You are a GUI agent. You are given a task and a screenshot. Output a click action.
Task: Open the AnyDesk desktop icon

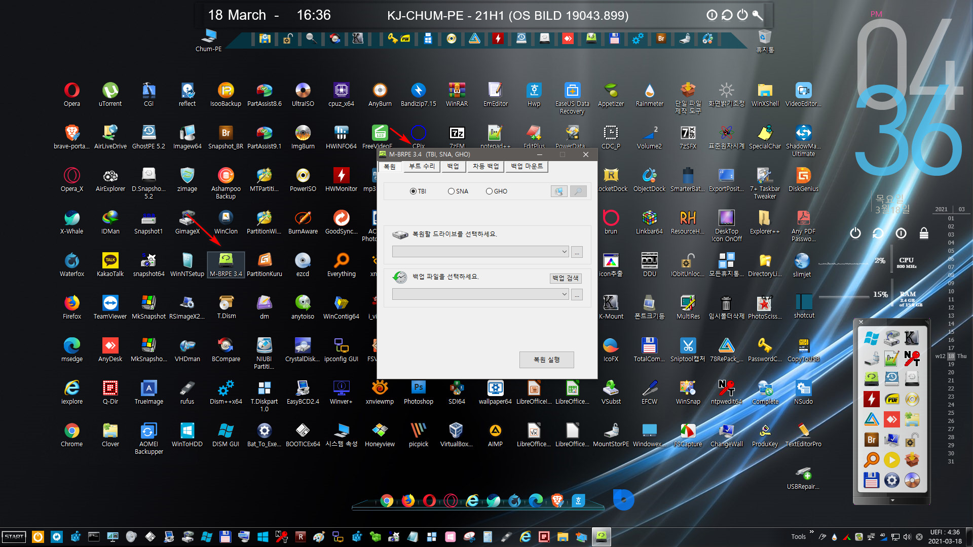coord(110,350)
